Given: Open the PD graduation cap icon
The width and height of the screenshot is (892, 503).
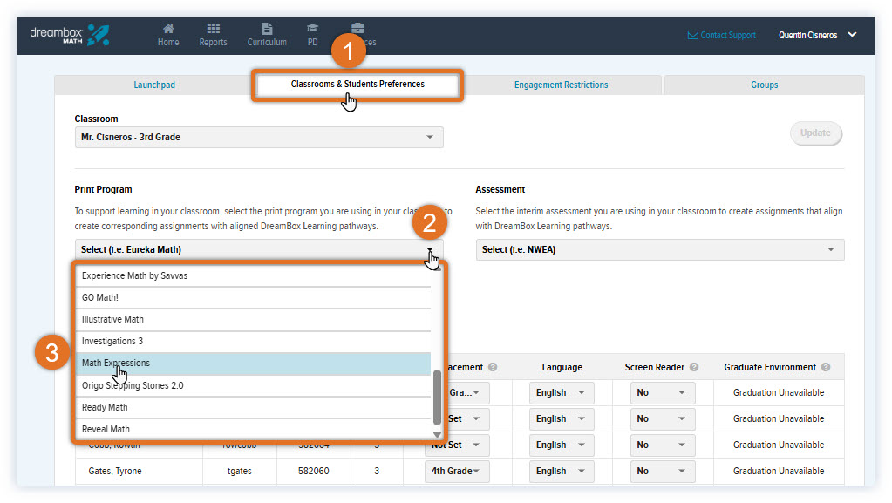Looking at the screenshot, I should coord(312,29).
